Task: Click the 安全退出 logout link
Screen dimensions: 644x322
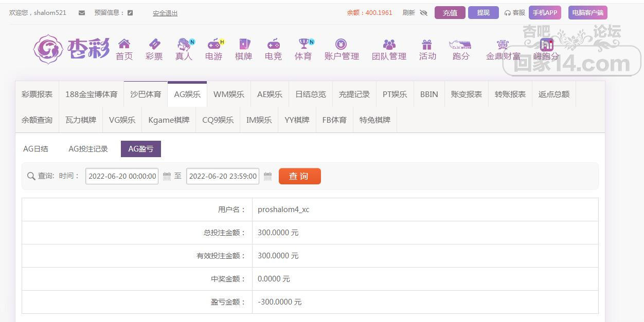Action: pos(165,13)
